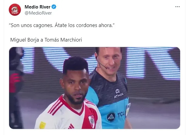Click the blue verified badge
Viewport: 188px width, 135px height.
click(54, 7)
